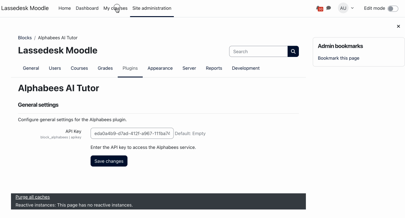This screenshot has width=405, height=218.
Task: Click the Reactive instances status text
Action: pos(74,205)
